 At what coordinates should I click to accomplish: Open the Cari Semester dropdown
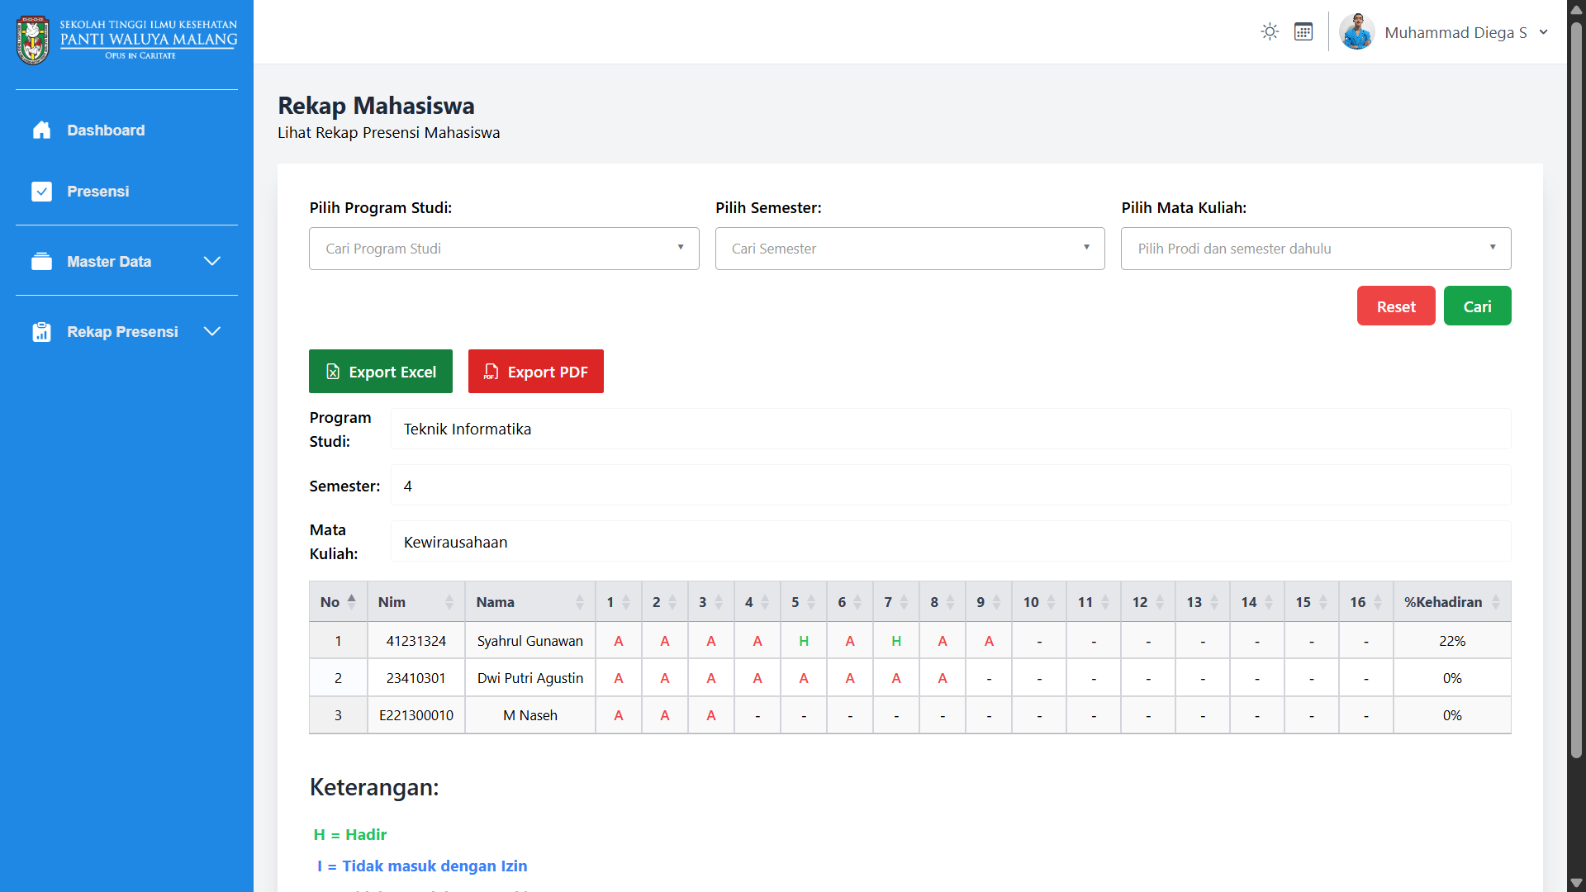point(909,249)
